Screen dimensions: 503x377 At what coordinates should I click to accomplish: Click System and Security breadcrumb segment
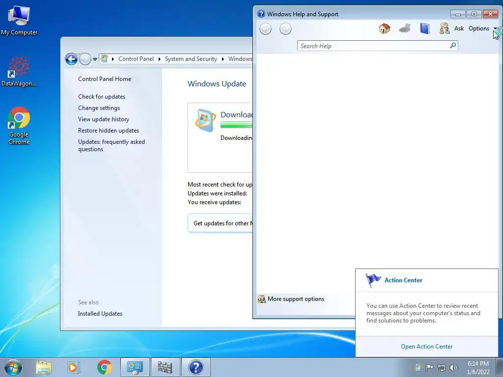[x=191, y=59]
